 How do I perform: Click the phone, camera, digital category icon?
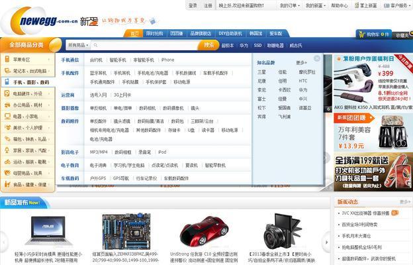point(7,82)
